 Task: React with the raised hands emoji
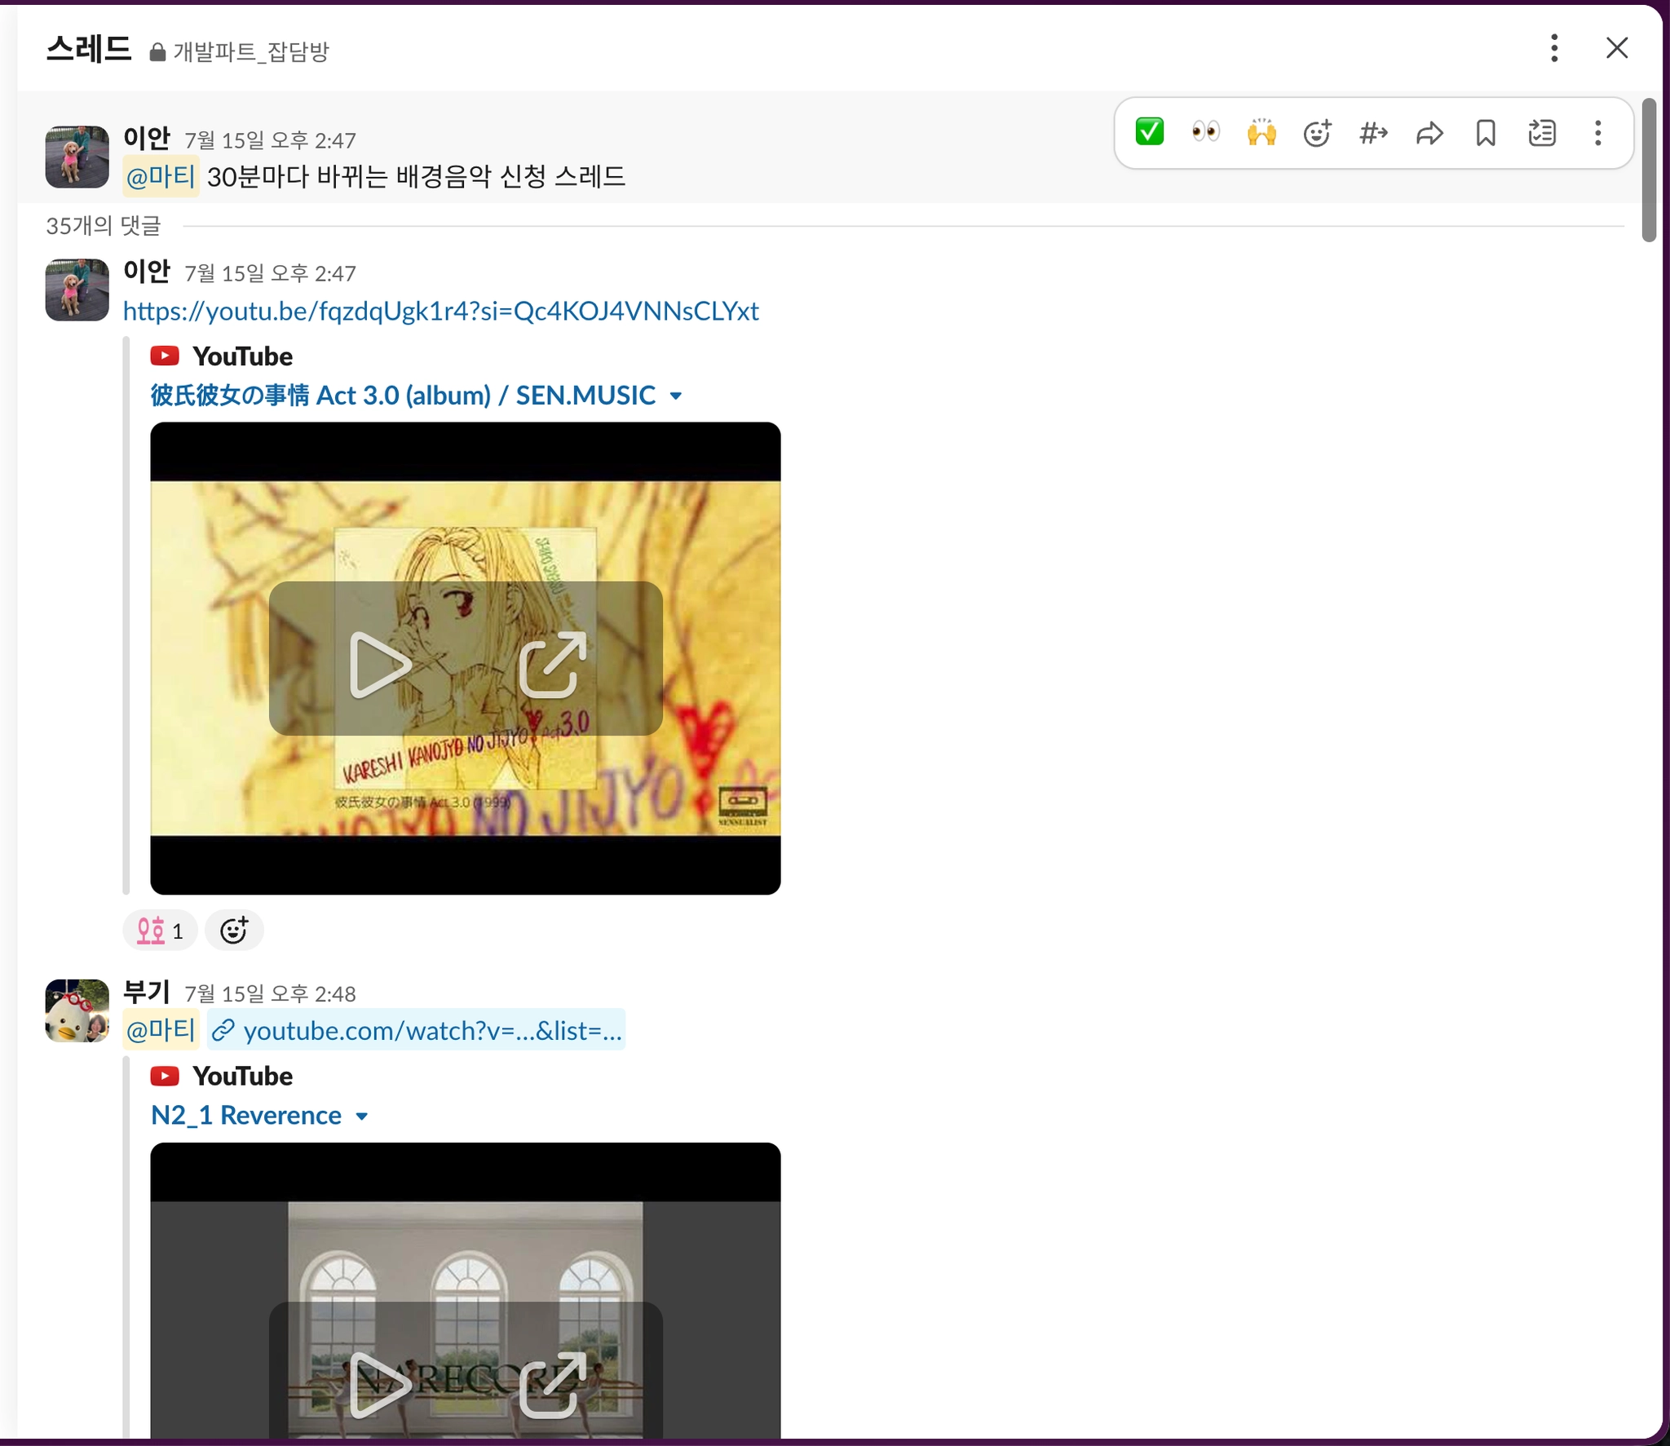[1261, 132]
